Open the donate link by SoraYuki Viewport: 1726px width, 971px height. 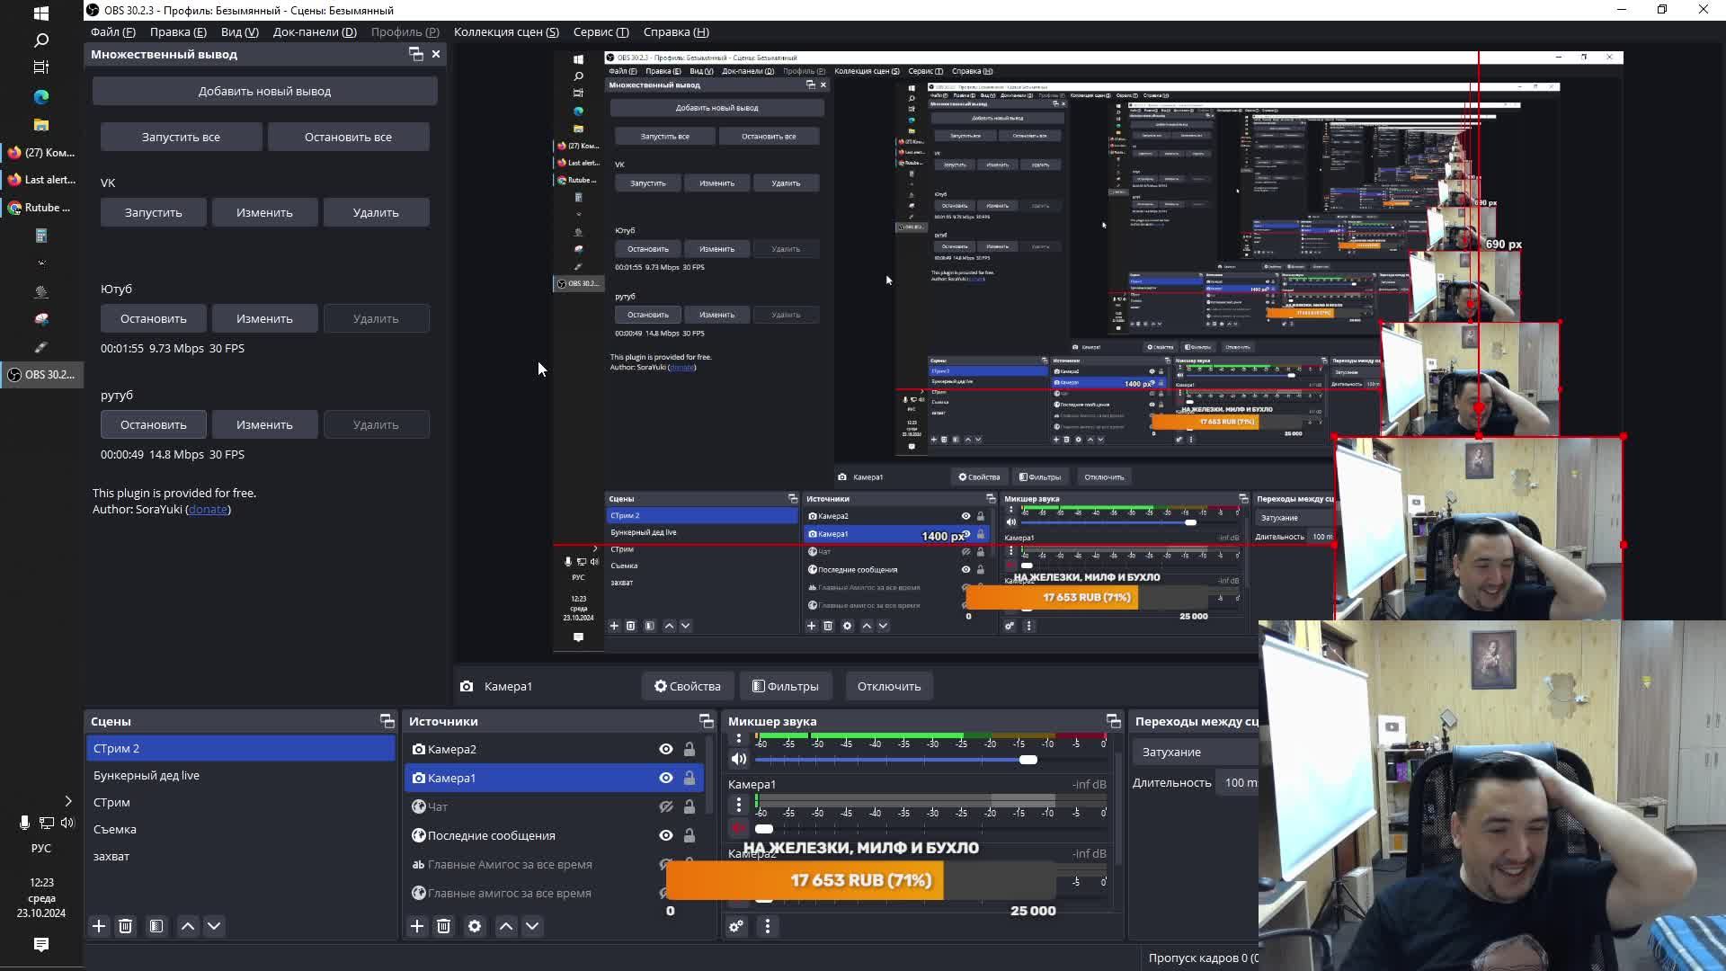[x=208, y=509]
